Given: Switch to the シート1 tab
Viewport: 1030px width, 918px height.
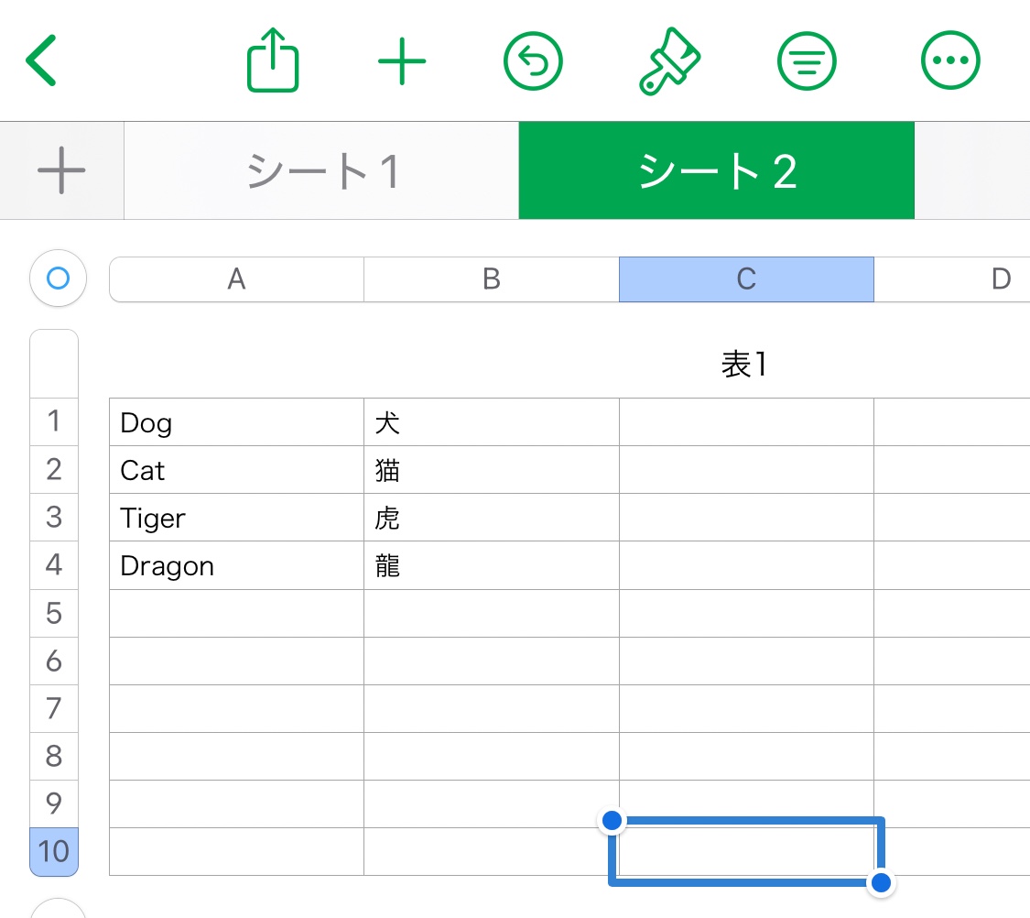Looking at the screenshot, I should pos(321,170).
